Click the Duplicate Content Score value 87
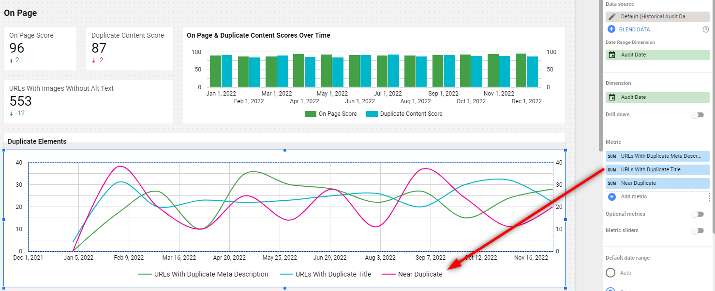 coord(99,48)
